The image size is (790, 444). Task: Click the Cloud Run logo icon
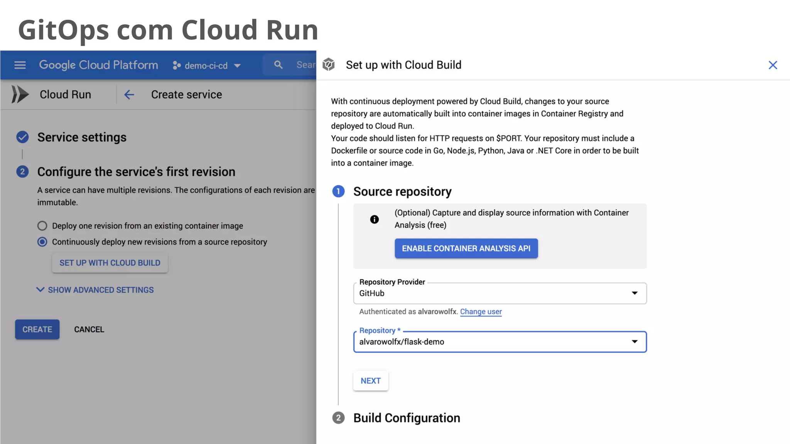(20, 94)
